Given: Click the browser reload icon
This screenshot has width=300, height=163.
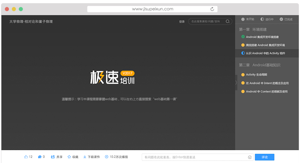Looking at the screenshot, I should [x=212, y=9].
